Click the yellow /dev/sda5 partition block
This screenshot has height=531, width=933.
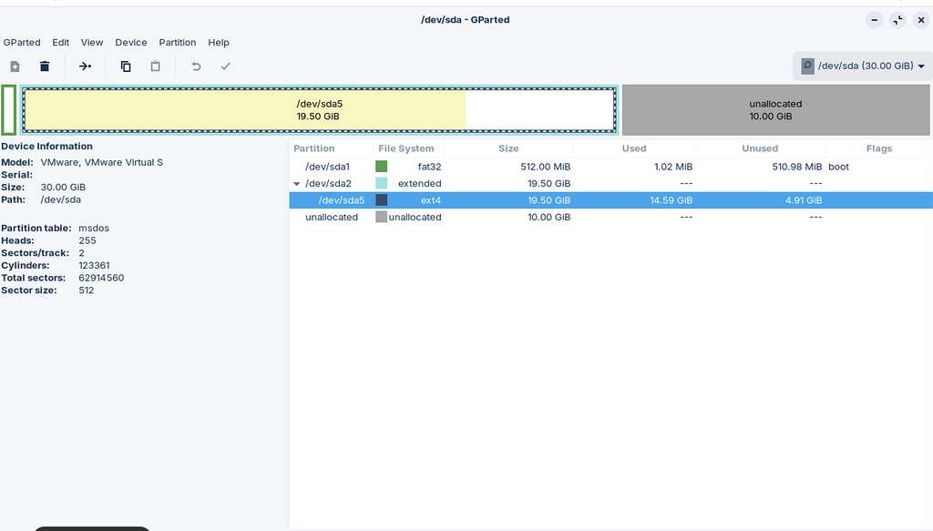tap(319, 110)
